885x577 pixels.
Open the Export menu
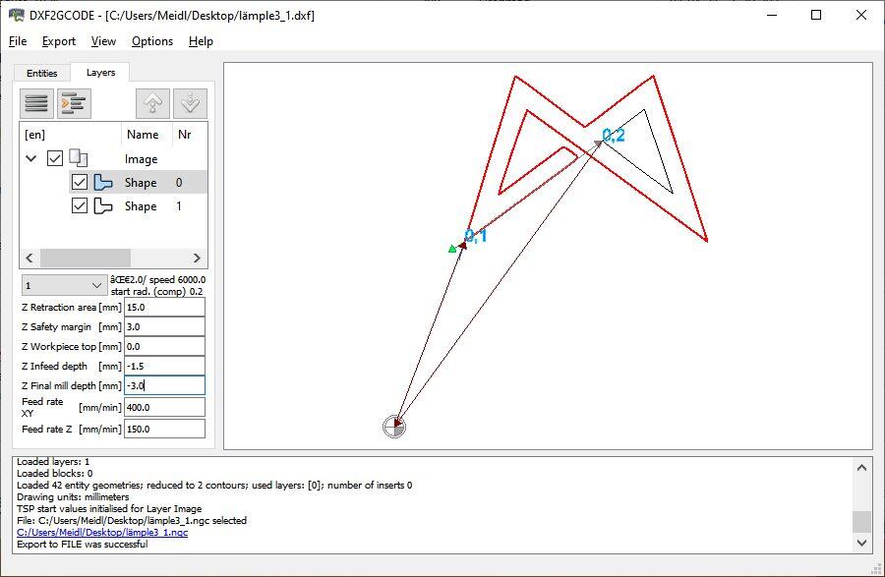59,41
